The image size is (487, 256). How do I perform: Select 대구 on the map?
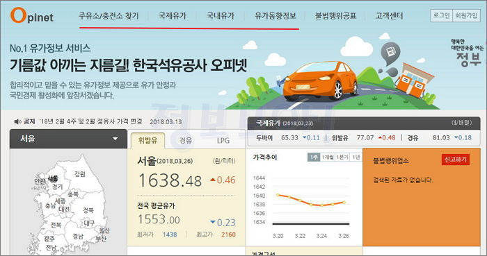pyautogui.click(x=89, y=223)
